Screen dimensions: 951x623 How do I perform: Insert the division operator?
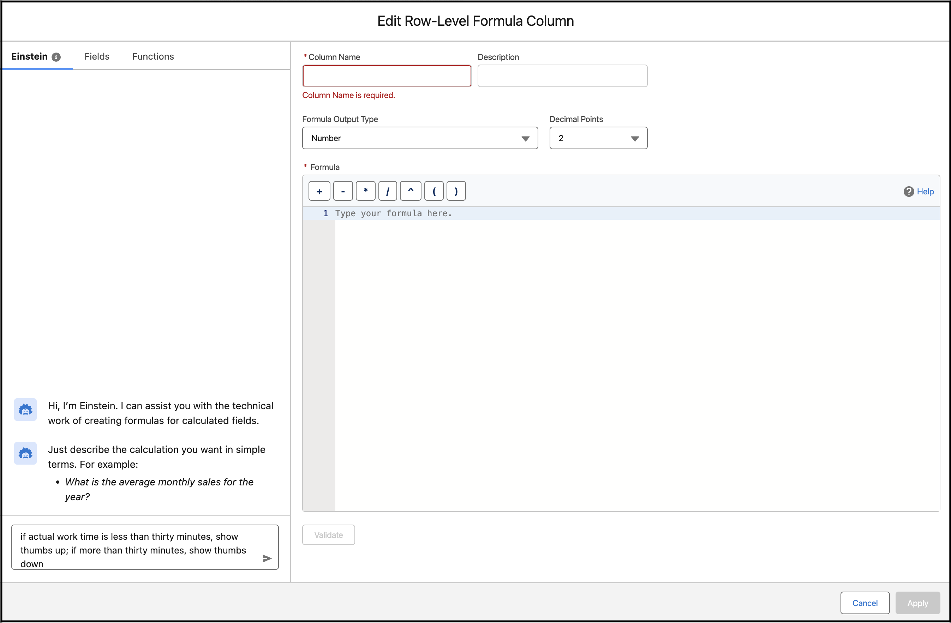coord(388,191)
